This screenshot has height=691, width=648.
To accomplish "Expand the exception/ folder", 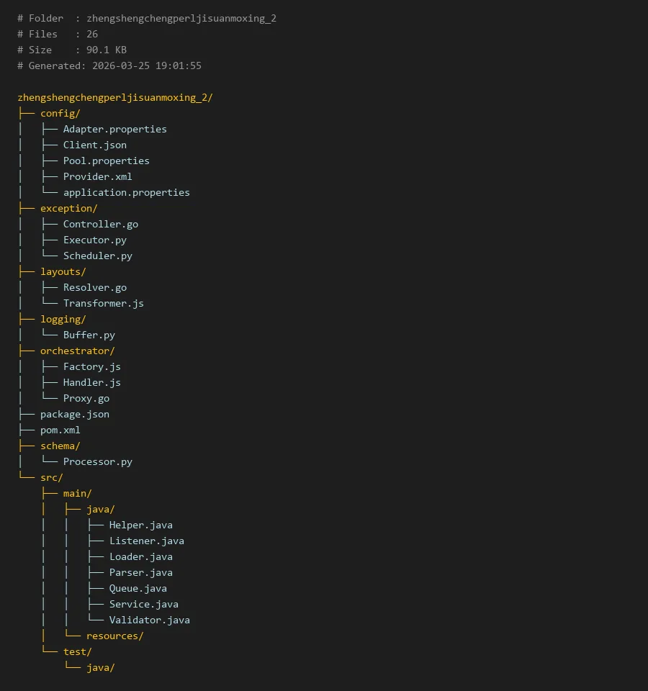I will [68, 208].
